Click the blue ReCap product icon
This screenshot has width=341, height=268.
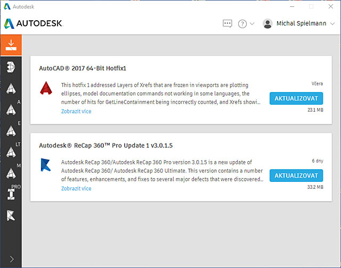(x=46, y=165)
